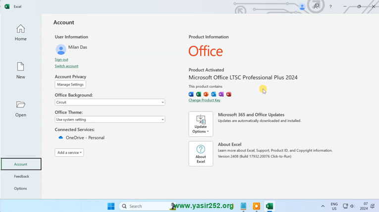Open the Notepad app in the taskbar
The height and width of the screenshot is (212, 379).
point(243,206)
